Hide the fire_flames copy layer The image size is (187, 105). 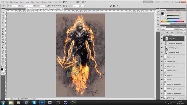(x=162, y=43)
